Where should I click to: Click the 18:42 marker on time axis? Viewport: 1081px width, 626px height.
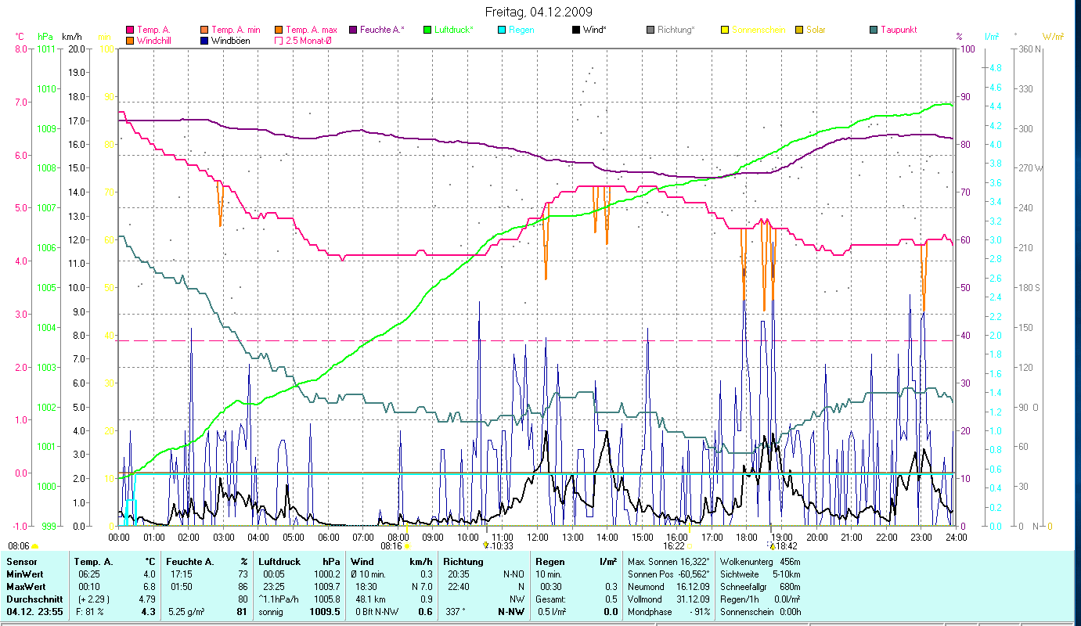pyautogui.click(x=786, y=546)
